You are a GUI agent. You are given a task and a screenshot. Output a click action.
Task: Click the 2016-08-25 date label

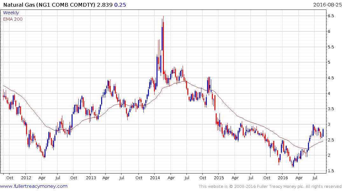(327, 4)
